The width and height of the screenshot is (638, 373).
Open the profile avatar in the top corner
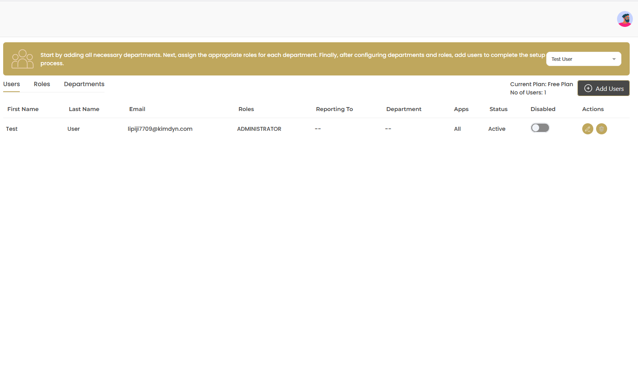pyautogui.click(x=625, y=19)
